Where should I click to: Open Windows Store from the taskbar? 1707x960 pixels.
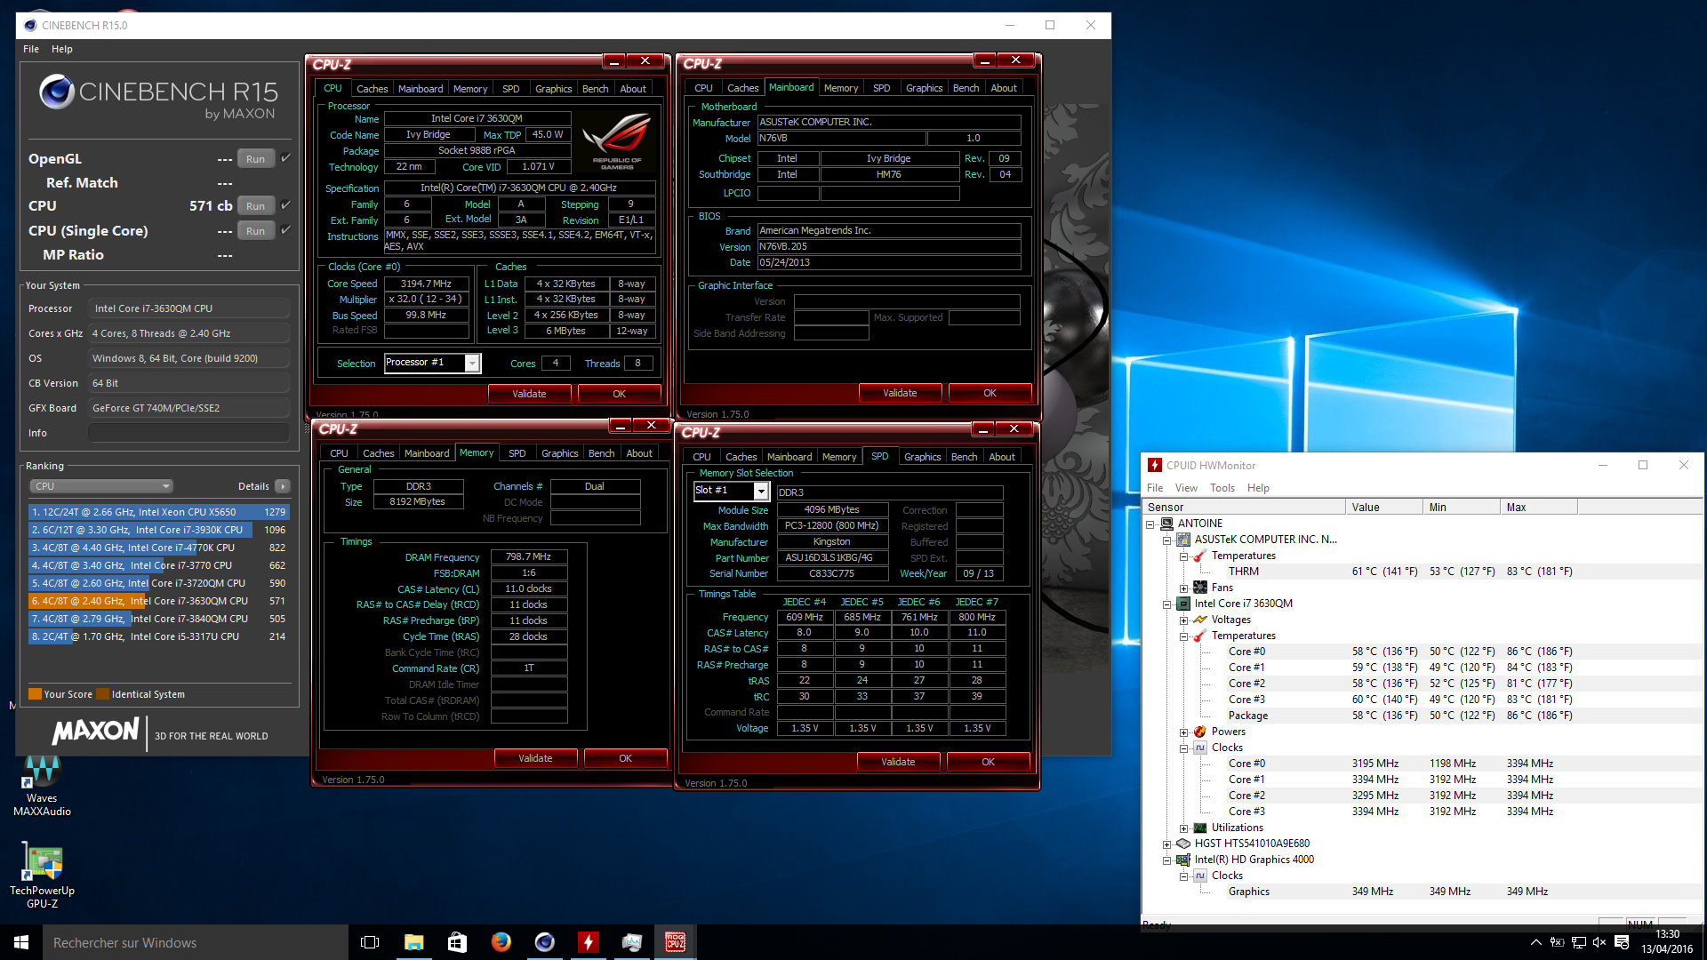pyautogui.click(x=457, y=942)
